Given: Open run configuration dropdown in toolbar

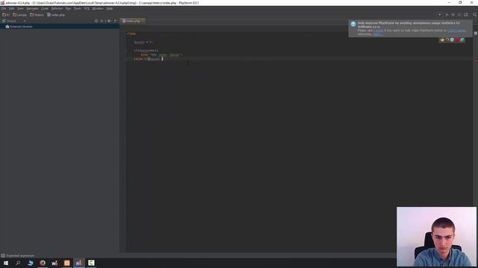Looking at the screenshot, I should tap(440, 15).
